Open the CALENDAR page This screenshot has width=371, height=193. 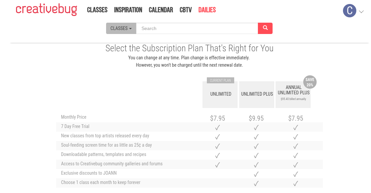tap(161, 10)
